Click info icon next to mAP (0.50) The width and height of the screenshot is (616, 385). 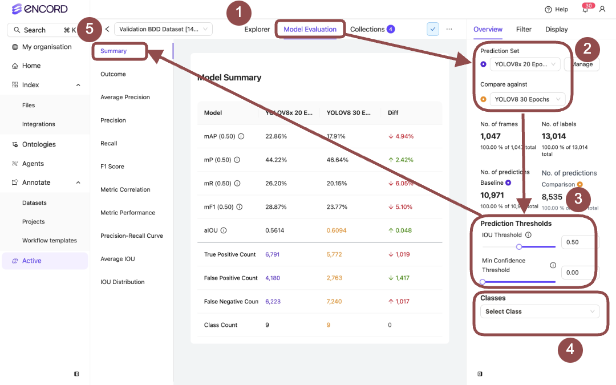[241, 136]
